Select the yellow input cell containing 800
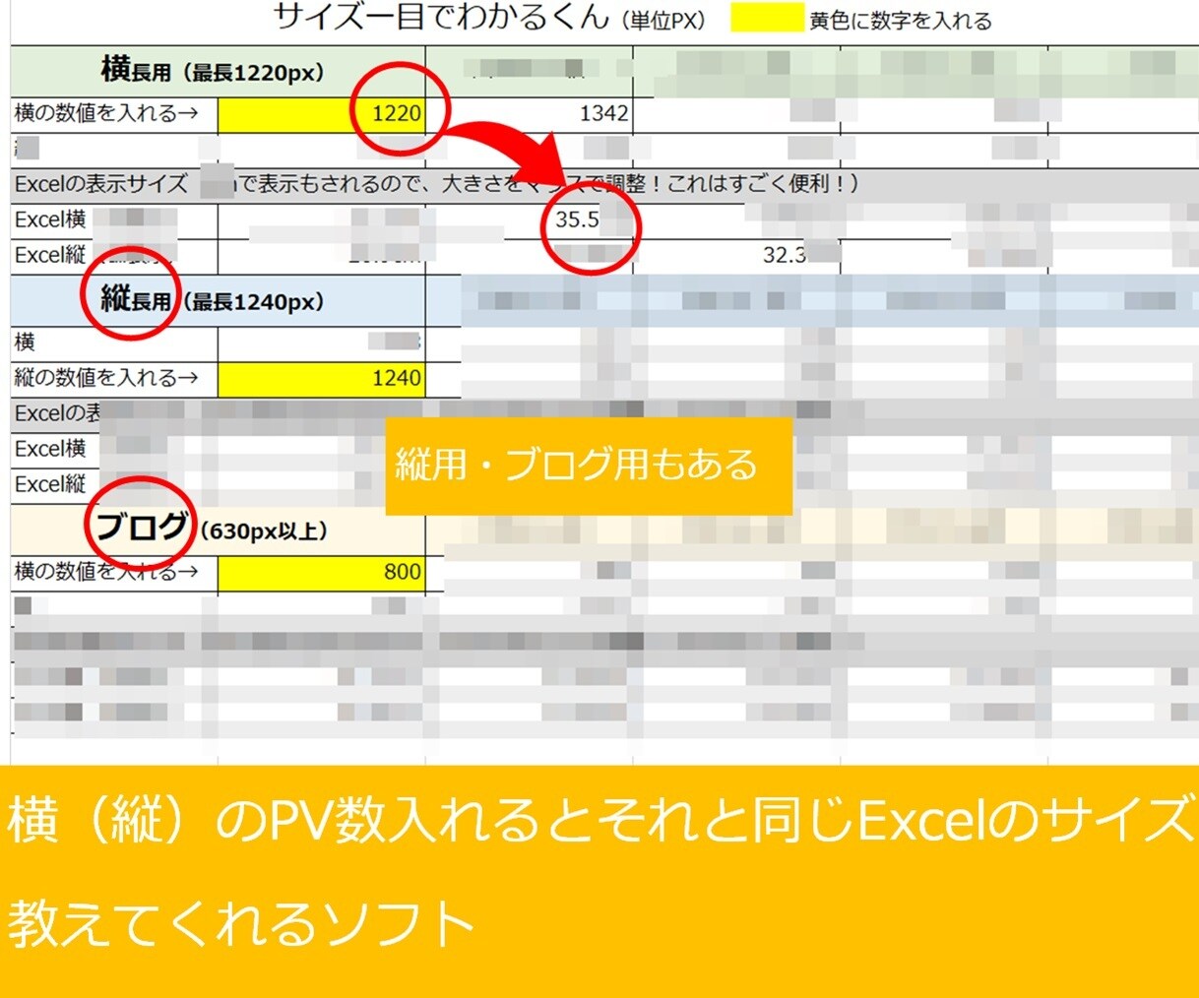Viewport: 1199px width, 998px height. click(321, 572)
